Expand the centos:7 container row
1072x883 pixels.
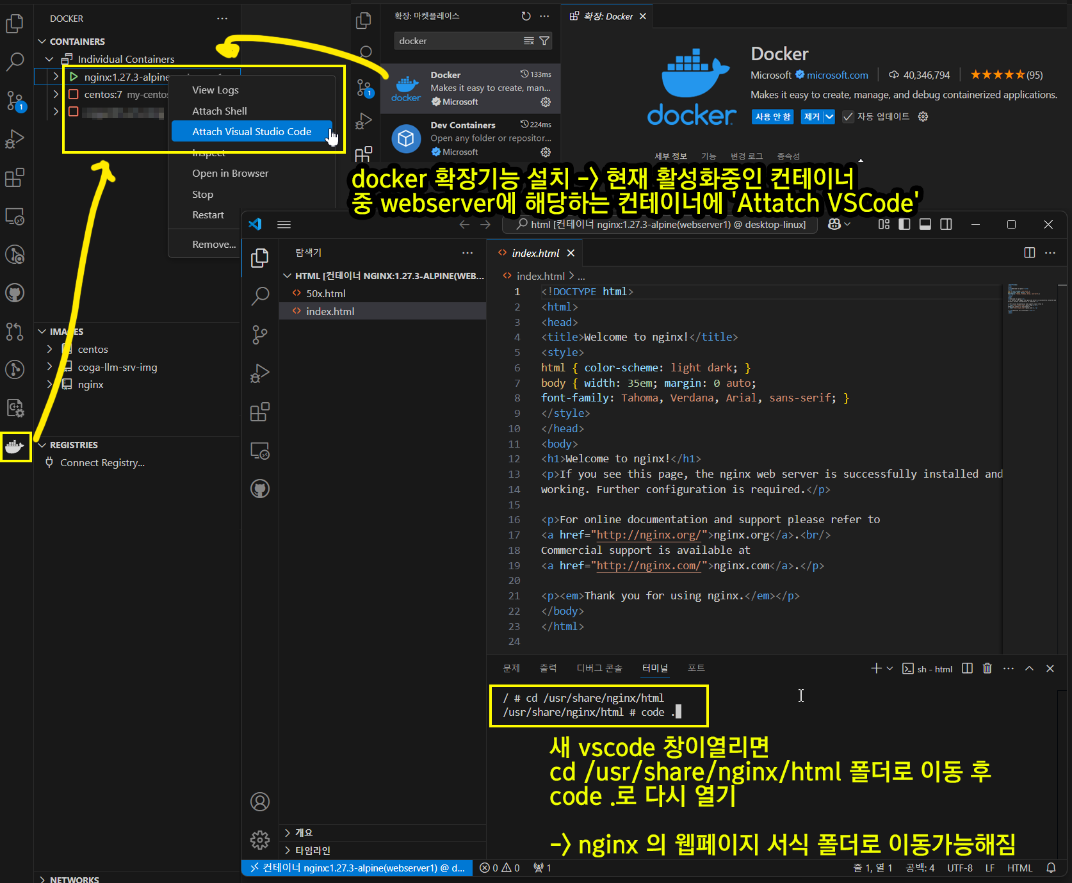[56, 94]
